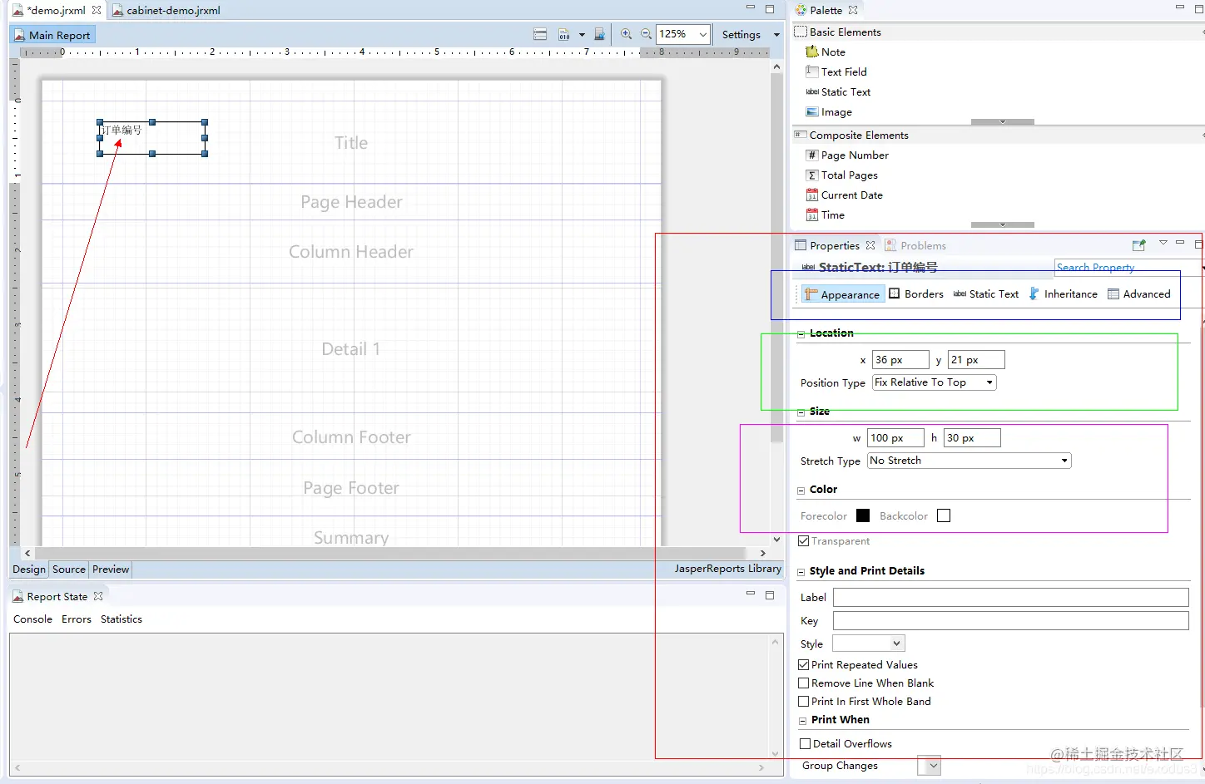Click the zoom out magnifier icon

(x=646, y=34)
